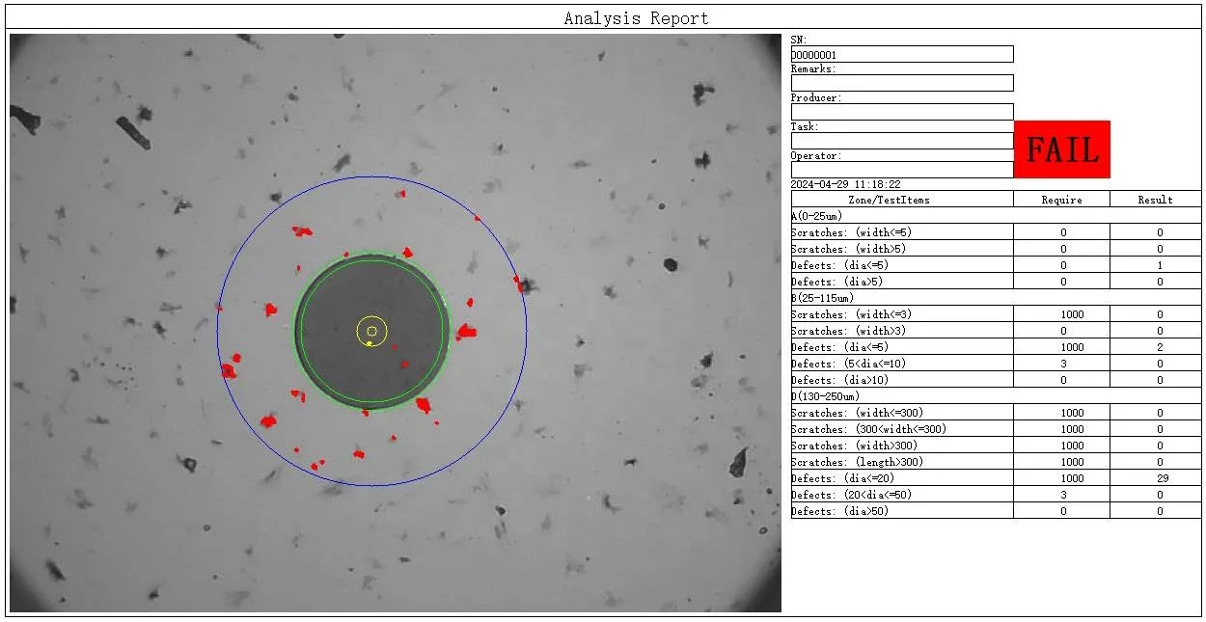Click the SN field containing 00000001
Viewport: 1206px width, 622px height.
(x=901, y=55)
